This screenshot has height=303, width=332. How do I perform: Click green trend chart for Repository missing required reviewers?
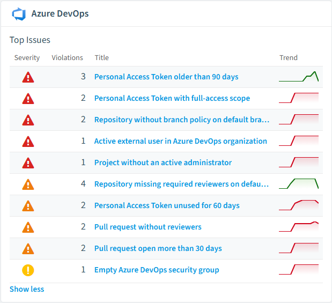coord(299,183)
